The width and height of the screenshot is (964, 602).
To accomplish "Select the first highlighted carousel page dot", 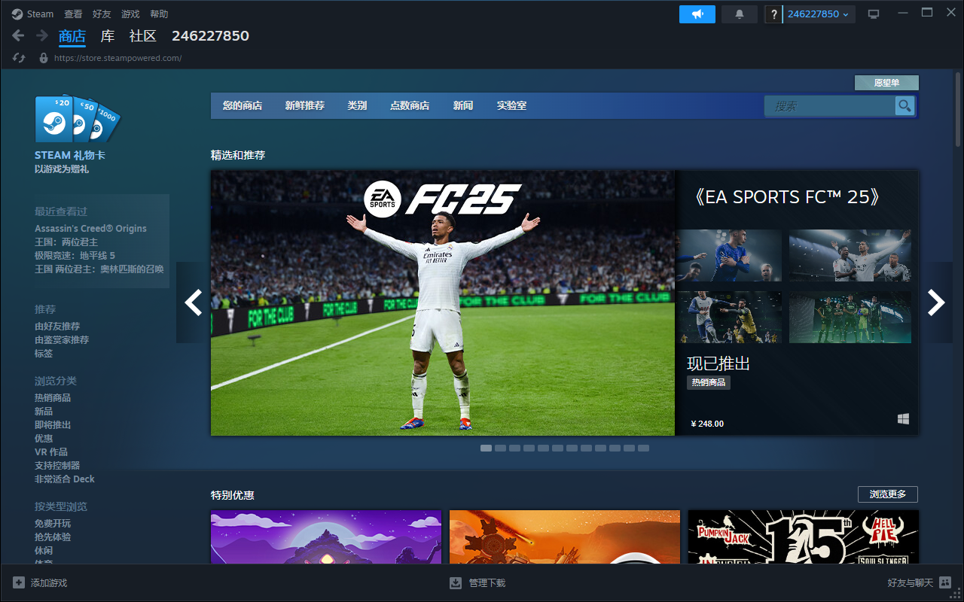I will pyautogui.click(x=487, y=448).
